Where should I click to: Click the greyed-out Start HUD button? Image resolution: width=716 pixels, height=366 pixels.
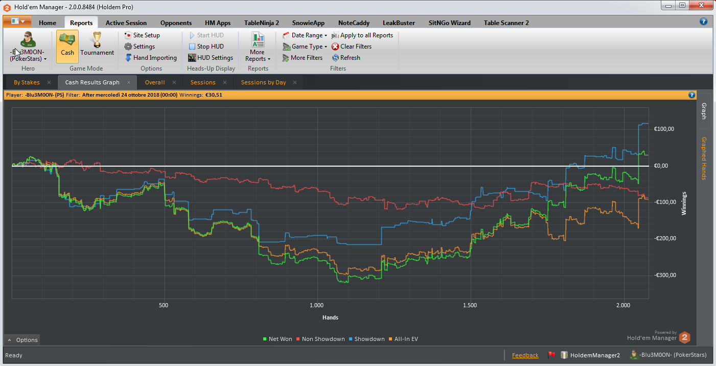pos(206,35)
